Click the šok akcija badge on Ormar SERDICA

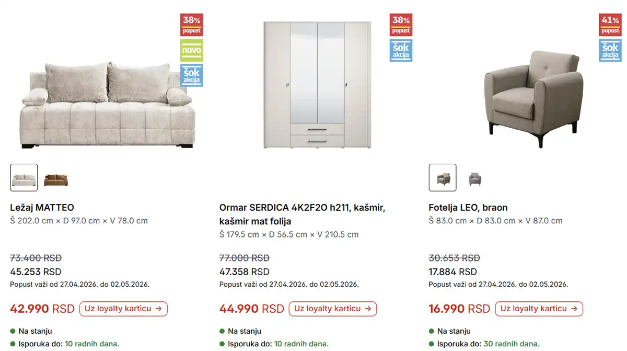coord(401,50)
